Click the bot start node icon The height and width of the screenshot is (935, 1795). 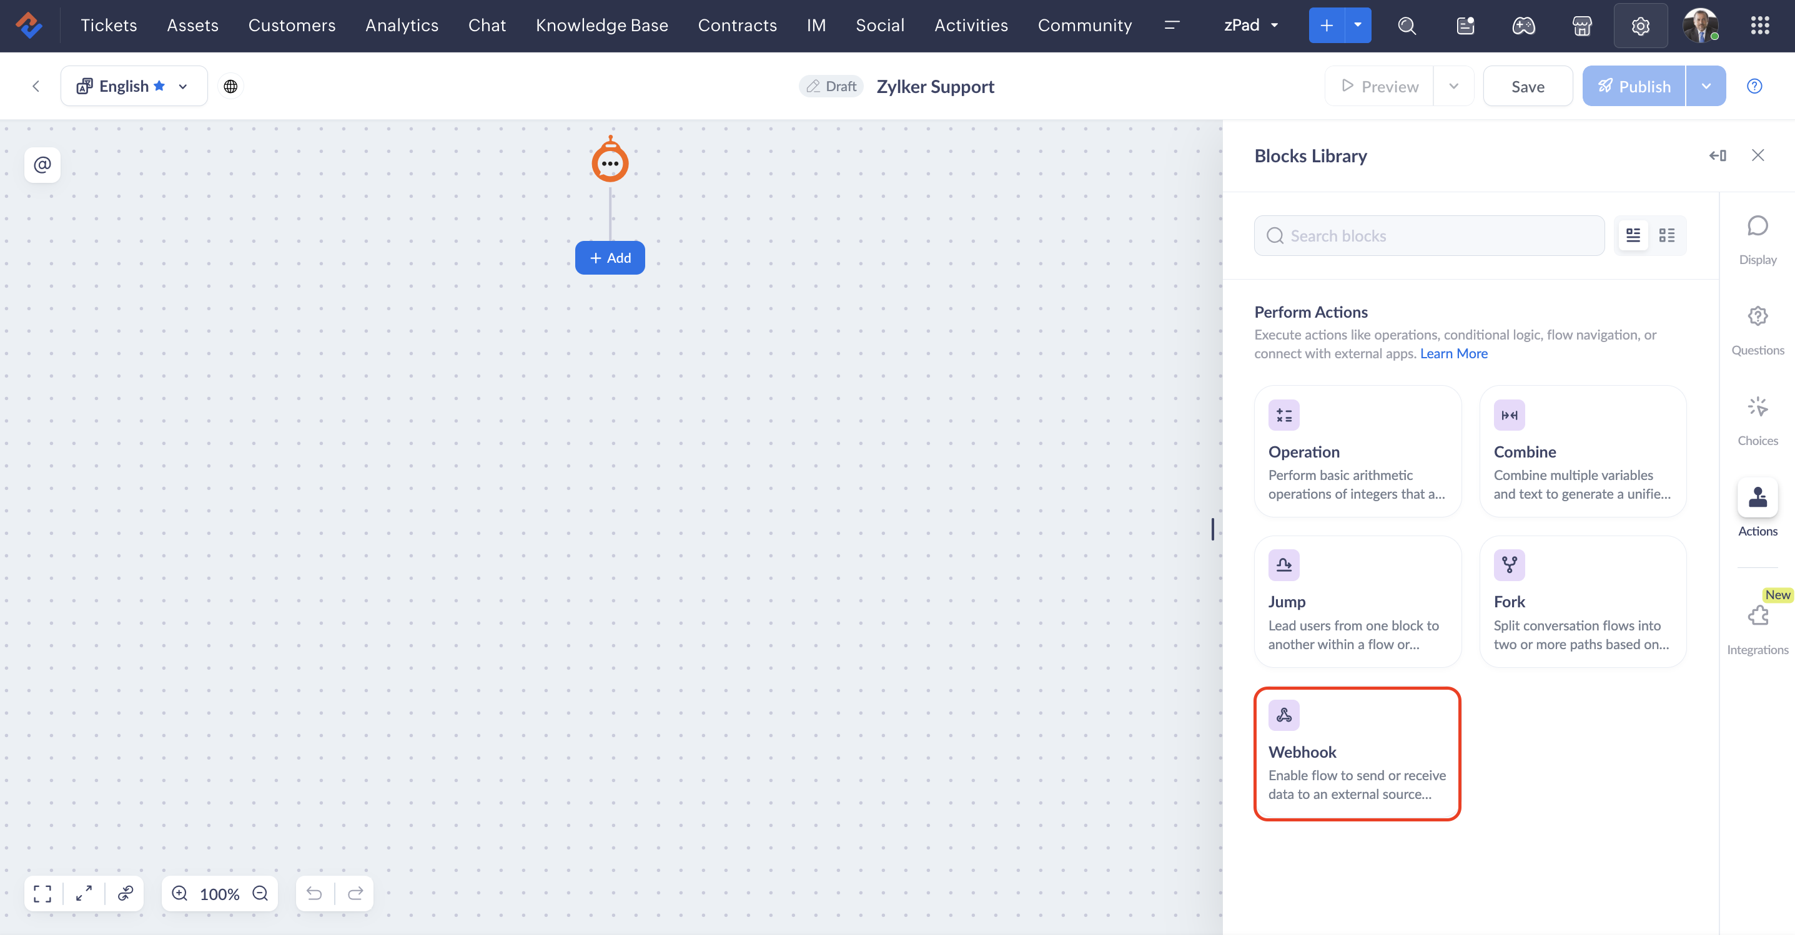pyautogui.click(x=610, y=162)
